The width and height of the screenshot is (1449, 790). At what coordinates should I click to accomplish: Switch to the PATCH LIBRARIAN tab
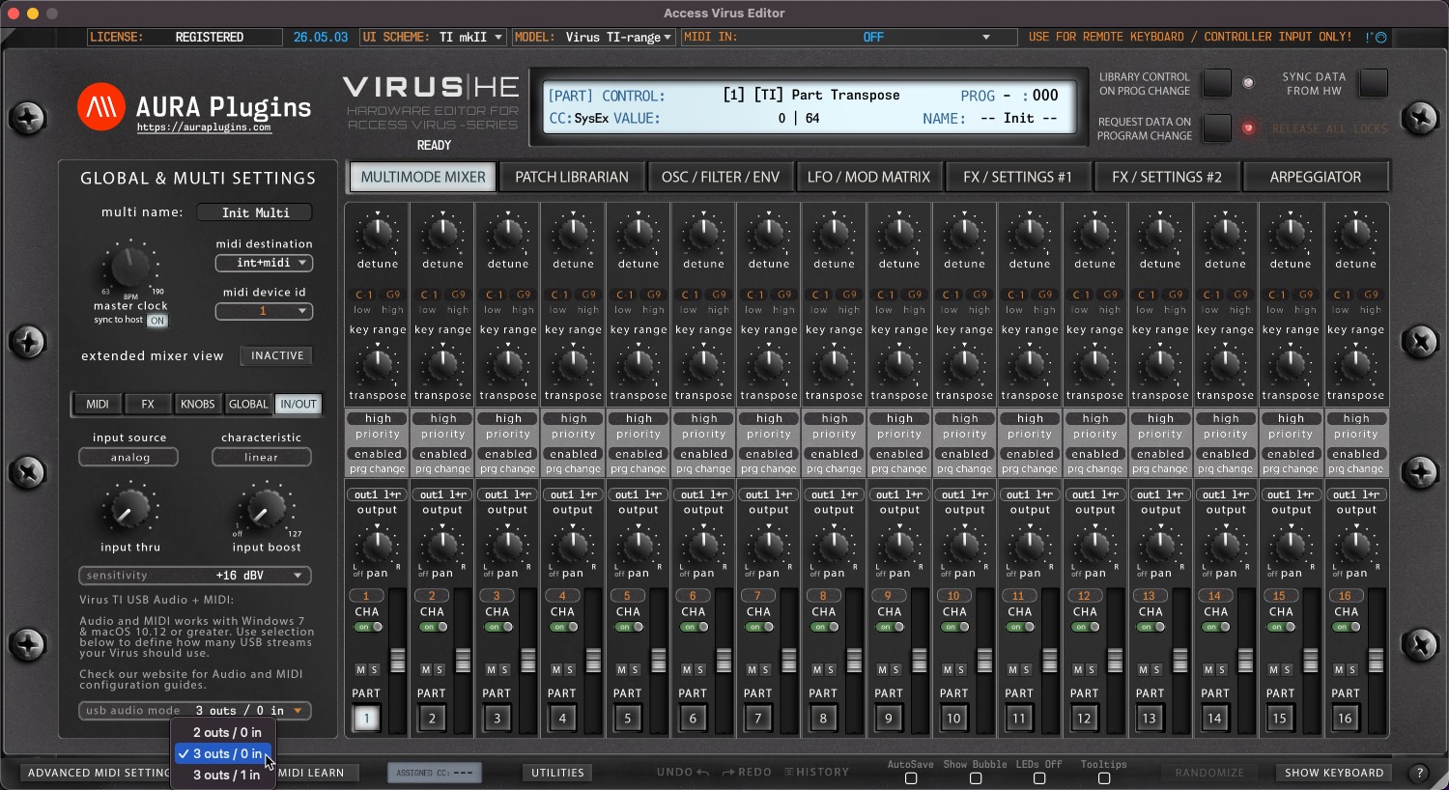coord(572,177)
